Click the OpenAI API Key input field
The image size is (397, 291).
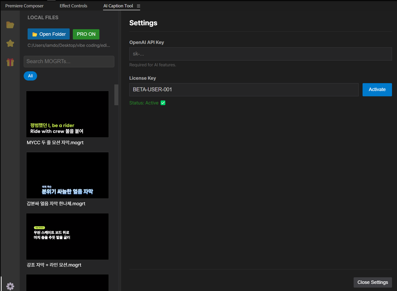(x=260, y=54)
